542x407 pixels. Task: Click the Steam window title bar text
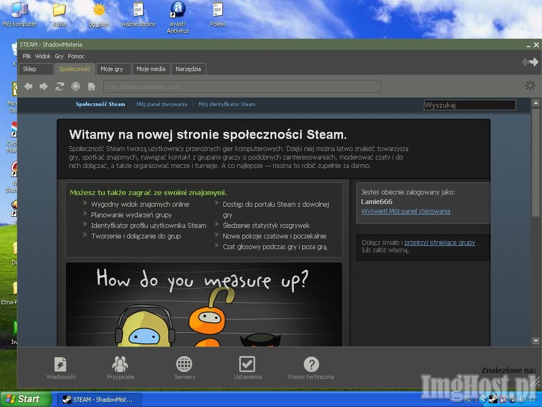pos(51,45)
